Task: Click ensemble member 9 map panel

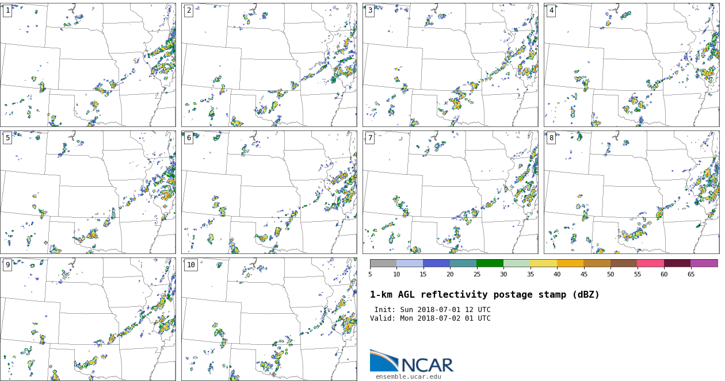Action: coord(88,320)
